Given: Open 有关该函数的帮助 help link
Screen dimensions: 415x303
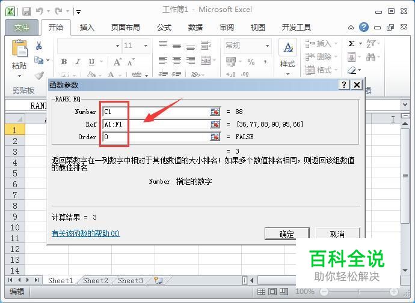Looking at the screenshot, I should click(85, 233).
